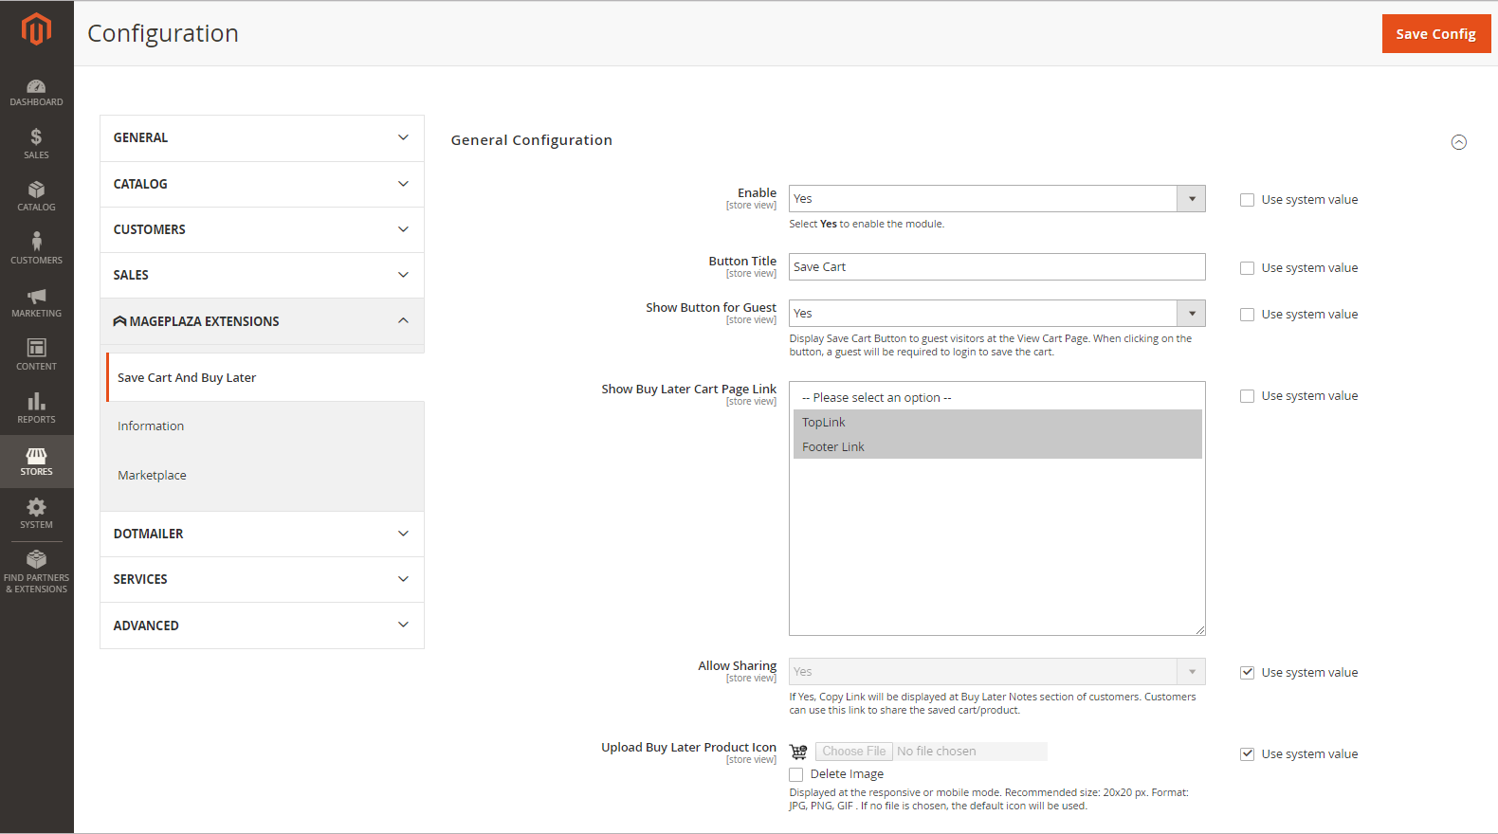Open Find Partners & Extensions
Image resolution: width=1498 pixels, height=834 pixels.
click(x=36, y=571)
